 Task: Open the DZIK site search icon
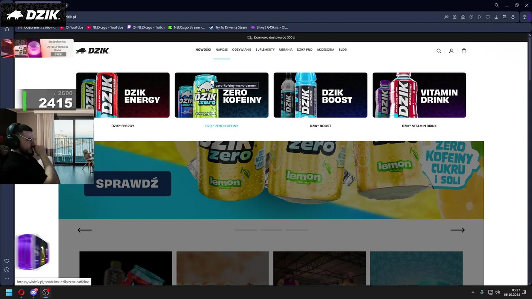point(438,51)
